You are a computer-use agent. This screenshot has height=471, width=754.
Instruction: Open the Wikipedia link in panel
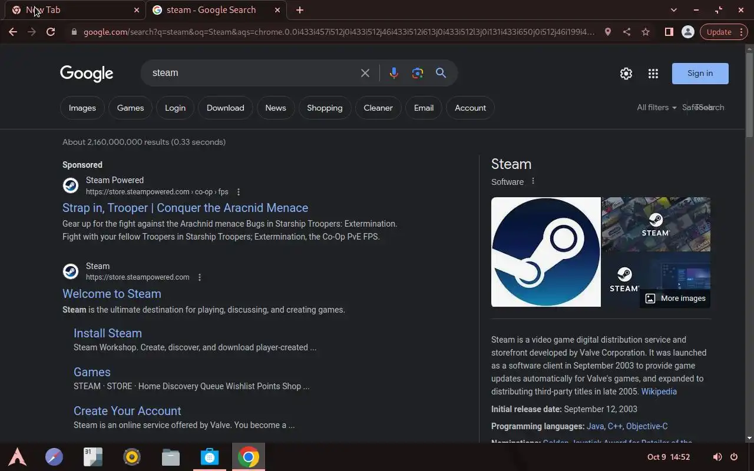pyautogui.click(x=659, y=392)
